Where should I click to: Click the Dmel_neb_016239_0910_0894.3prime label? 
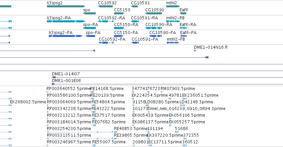pos(187,109)
